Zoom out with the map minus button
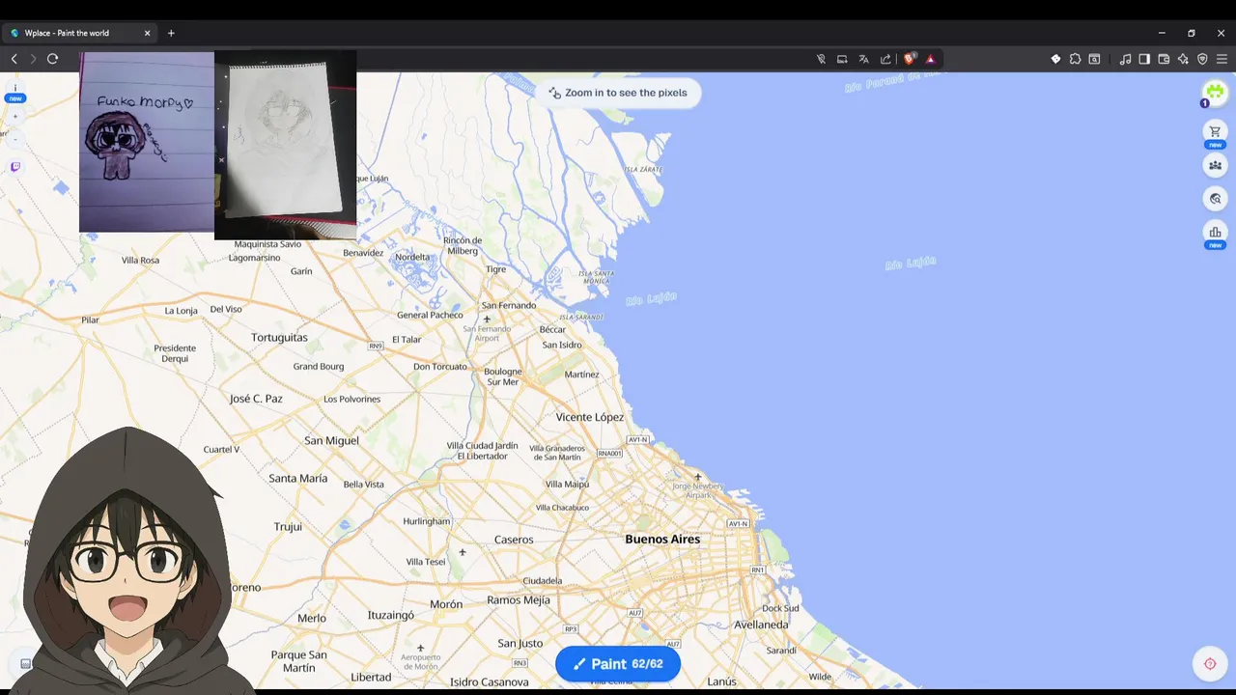The width and height of the screenshot is (1236, 695). 15,139
